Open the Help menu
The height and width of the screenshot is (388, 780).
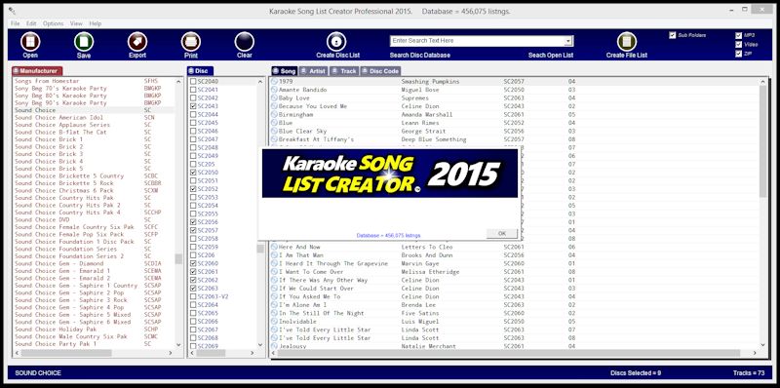click(x=95, y=23)
